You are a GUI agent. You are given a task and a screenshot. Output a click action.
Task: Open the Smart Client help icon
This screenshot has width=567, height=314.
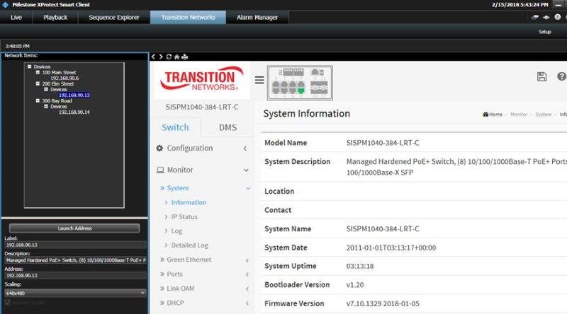(x=558, y=17)
